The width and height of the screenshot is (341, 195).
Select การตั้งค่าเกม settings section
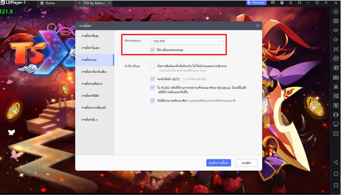tap(95, 60)
